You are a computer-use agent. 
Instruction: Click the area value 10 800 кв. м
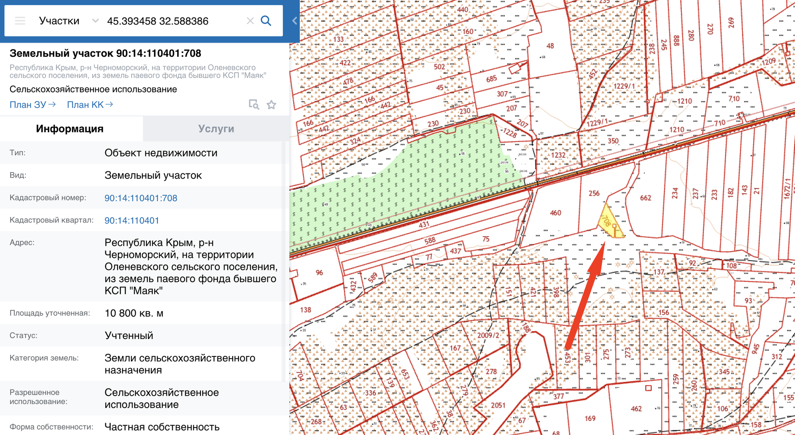pos(134,313)
